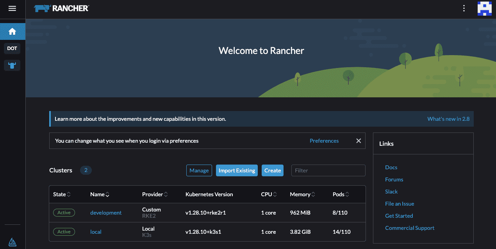Click the Local K3s provider cell
This screenshot has height=249, width=496.
click(x=148, y=232)
